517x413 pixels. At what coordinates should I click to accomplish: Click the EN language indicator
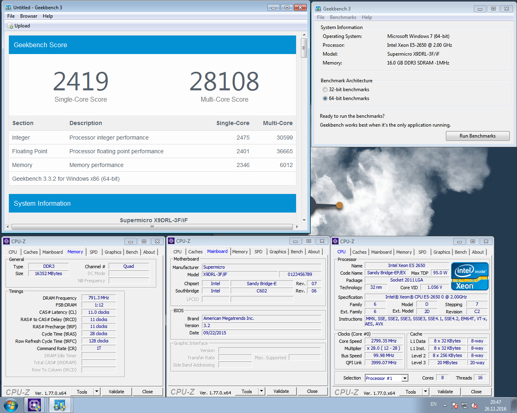pyautogui.click(x=433, y=404)
